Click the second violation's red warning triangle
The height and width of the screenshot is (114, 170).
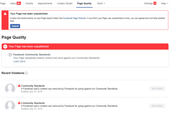click(x=19, y=103)
